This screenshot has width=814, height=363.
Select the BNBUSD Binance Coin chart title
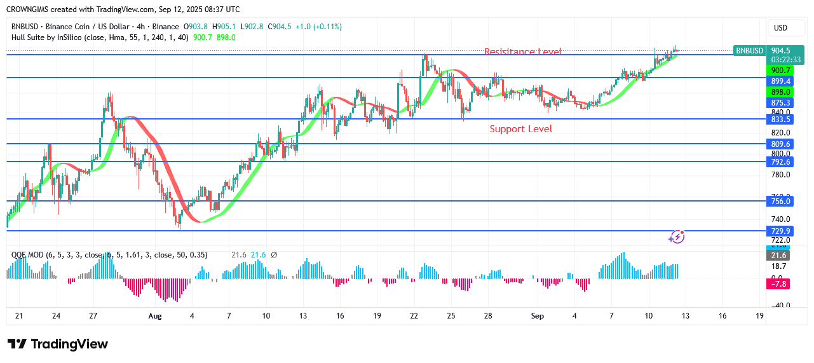point(95,27)
